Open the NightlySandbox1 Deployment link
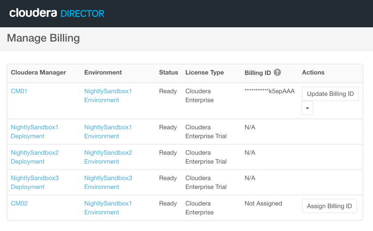This screenshot has height=231, width=373. (x=34, y=132)
